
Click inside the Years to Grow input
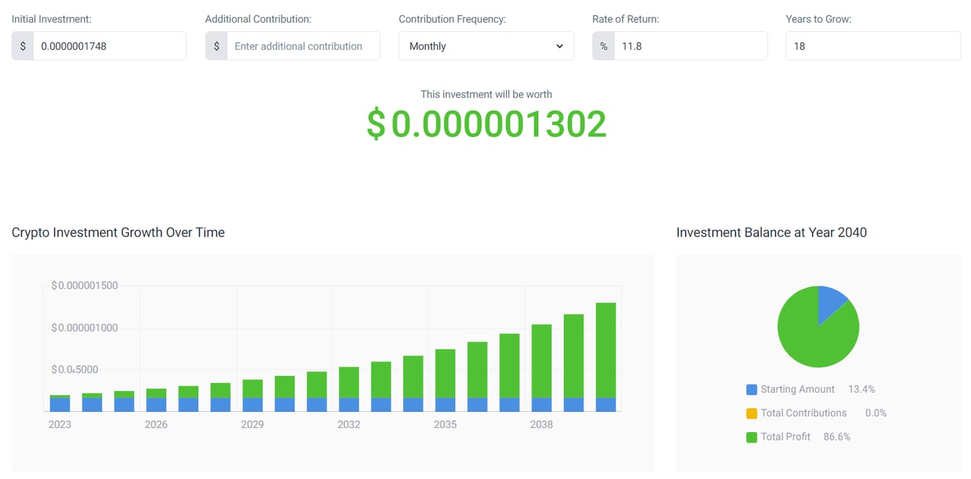pos(872,45)
